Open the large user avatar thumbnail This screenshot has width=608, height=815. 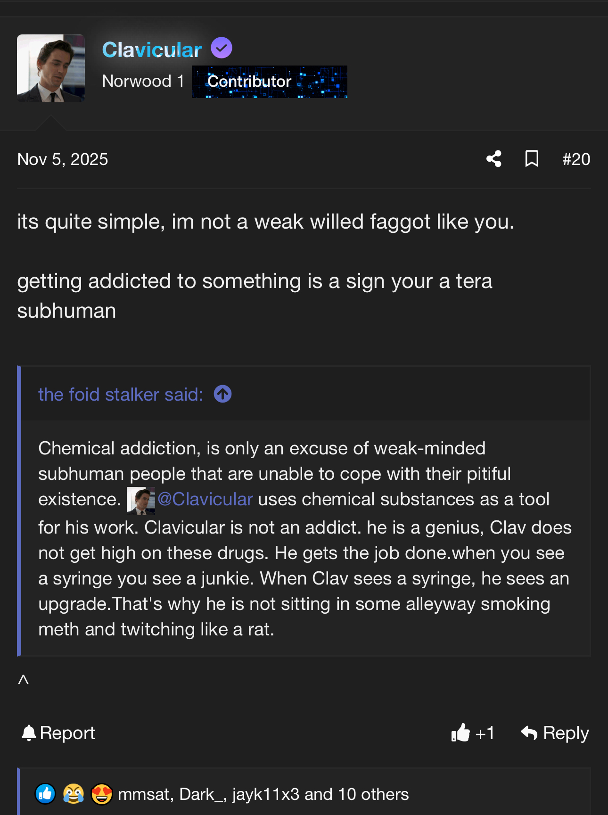click(x=51, y=68)
